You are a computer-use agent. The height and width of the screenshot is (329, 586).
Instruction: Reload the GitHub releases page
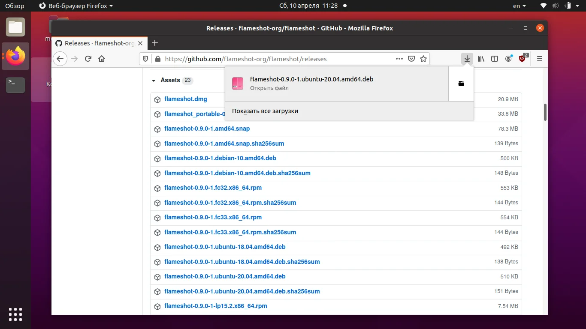[88, 59]
